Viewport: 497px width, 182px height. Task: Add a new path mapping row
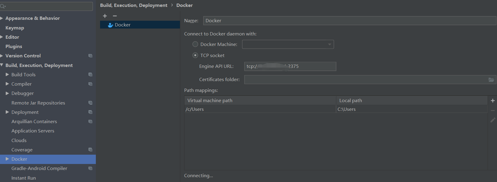493,101
